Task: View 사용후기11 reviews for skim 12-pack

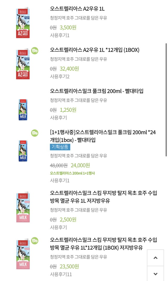Action: 61,274
